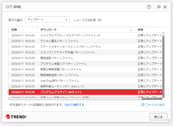Select the 脅威追跡パターンファイル row
The width and height of the screenshot is (173, 126).
85,58
